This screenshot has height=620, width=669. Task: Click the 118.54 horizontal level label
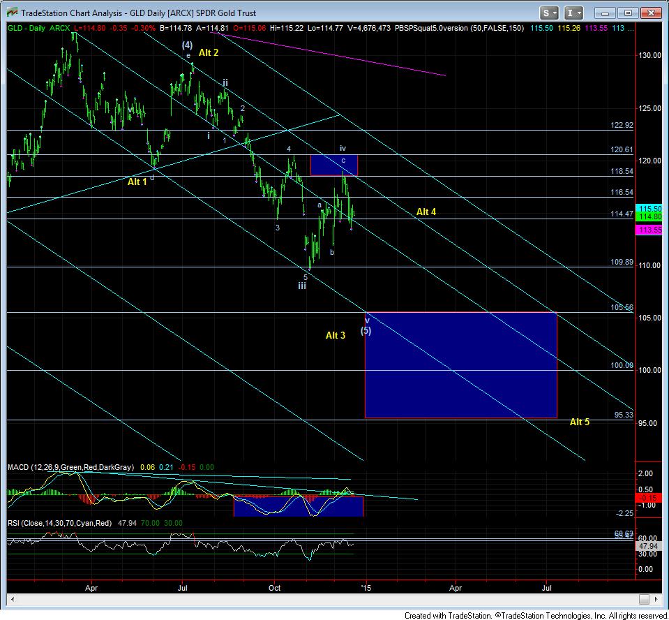tap(622, 171)
